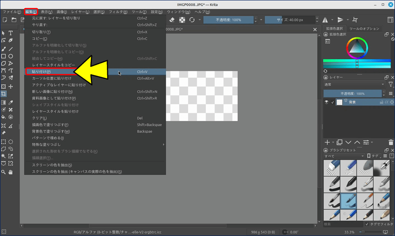Screen dimensions: 395x236
Task: Switch to ツールのオプション tab
Action: (x=364, y=28)
